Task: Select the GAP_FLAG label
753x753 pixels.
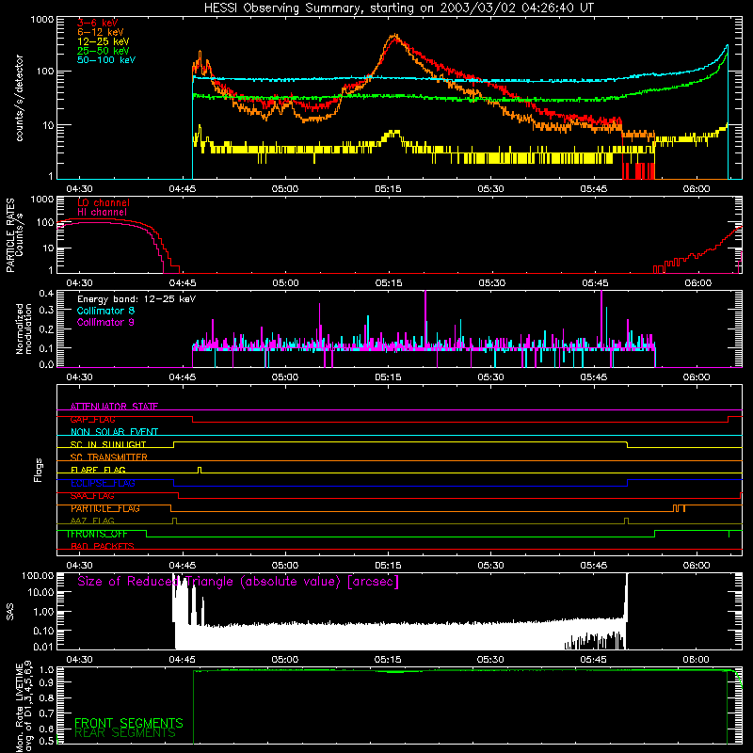Action: point(92,419)
